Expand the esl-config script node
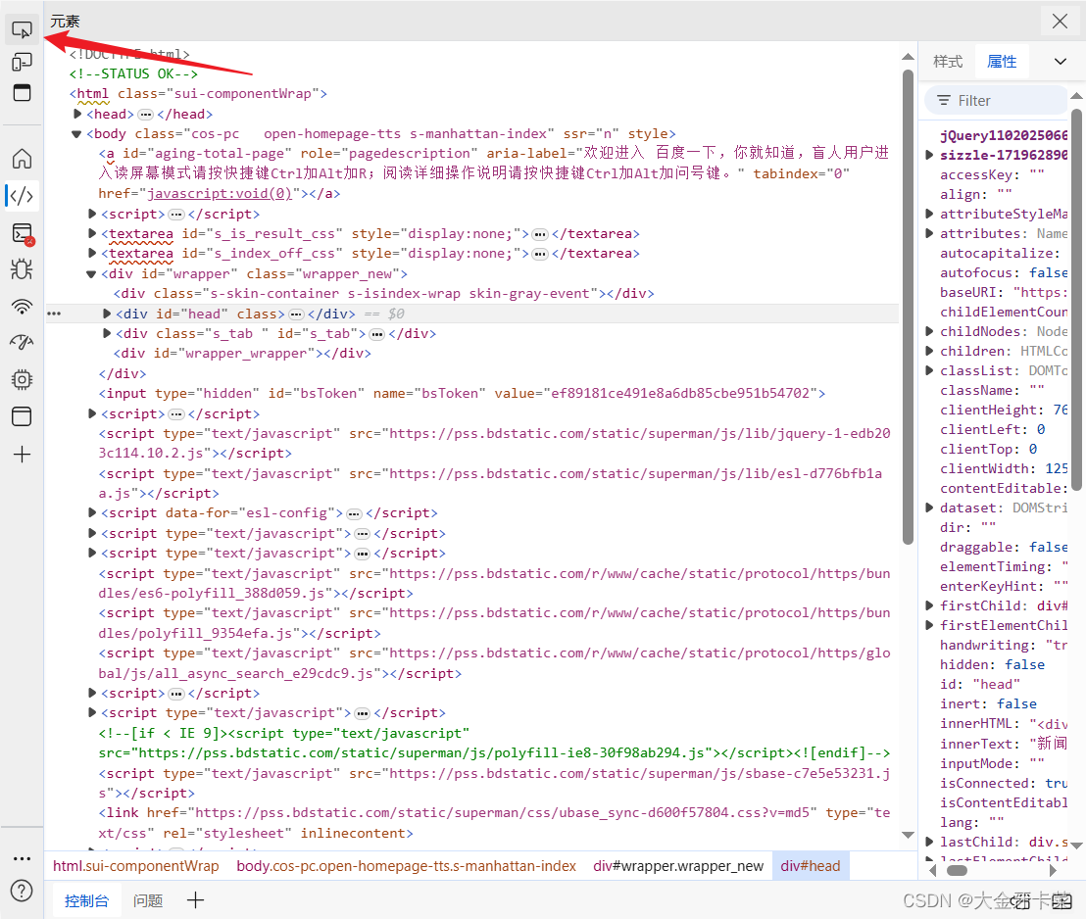The image size is (1086, 919). (92, 512)
